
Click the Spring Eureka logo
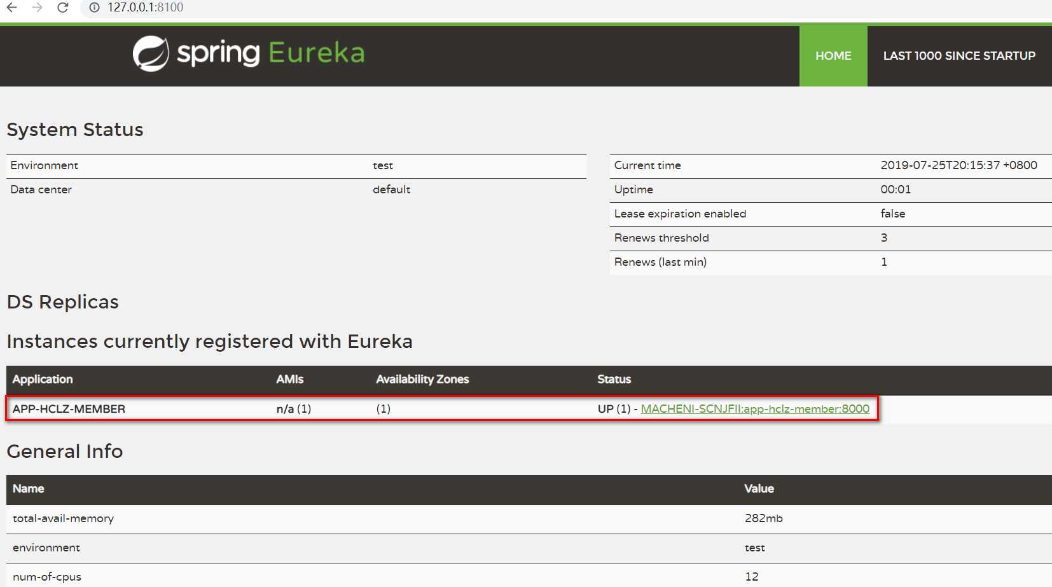pyautogui.click(x=249, y=53)
